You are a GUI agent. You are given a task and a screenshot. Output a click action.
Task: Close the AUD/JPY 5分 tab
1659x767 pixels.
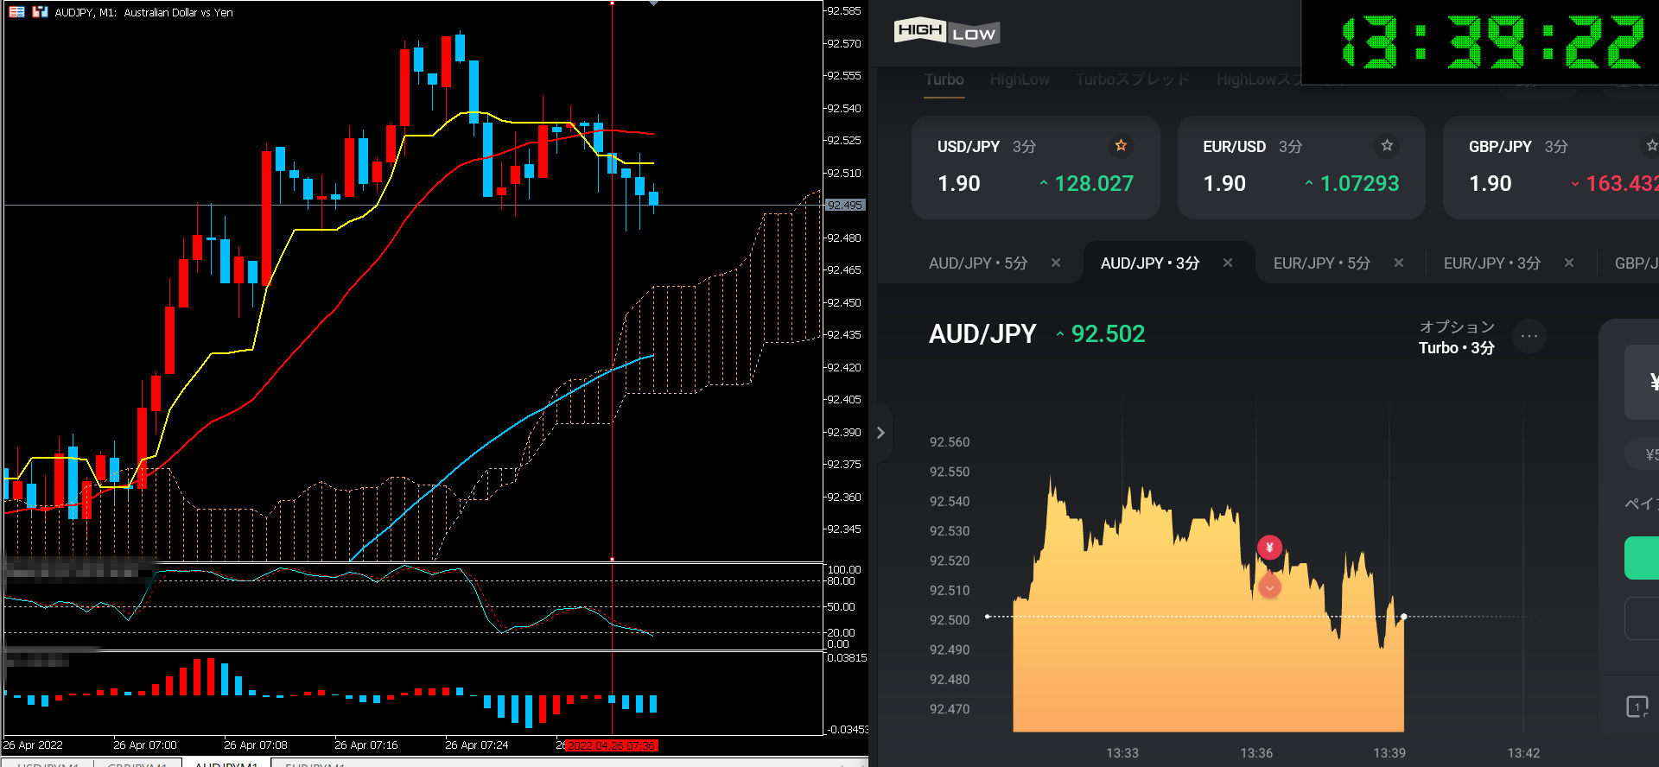click(x=1056, y=263)
